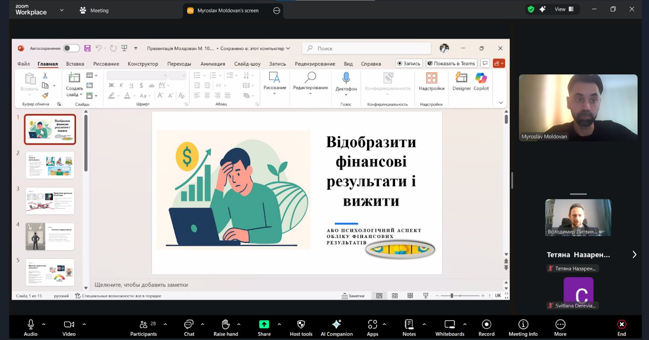Screen dimensions: 649x340
Task: Toggle the Автосохранение switch
Action: (71, 48)
